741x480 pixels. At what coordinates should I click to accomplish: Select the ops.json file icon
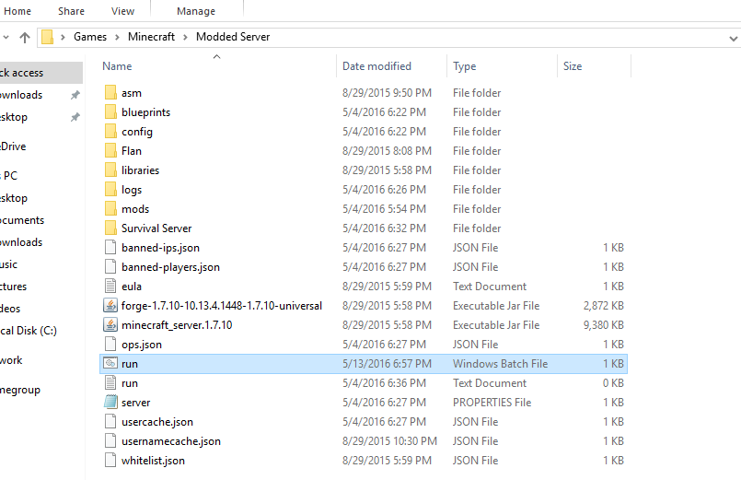(110, 345)
